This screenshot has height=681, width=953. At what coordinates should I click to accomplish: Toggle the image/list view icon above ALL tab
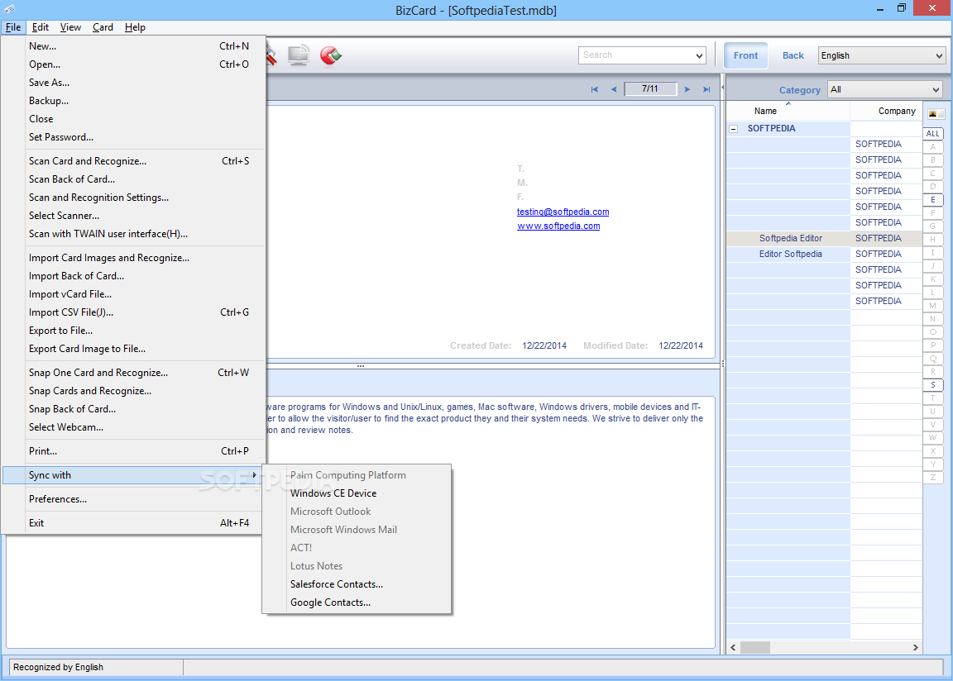click(x=936, y=114)
